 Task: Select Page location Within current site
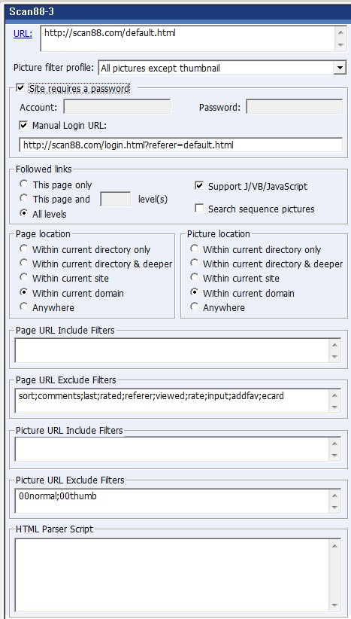tap(24, 278)
